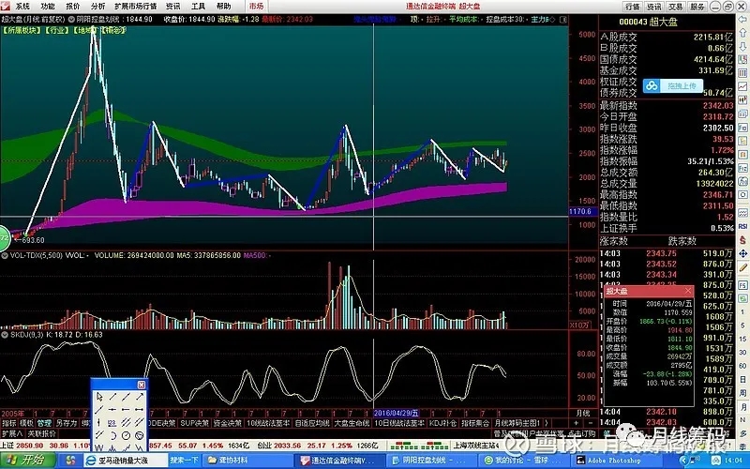The height and width of the screenshot is (469, 750).
Task: Select the arrow pointer in drawing toolbox
Action: tap(98, 397)
